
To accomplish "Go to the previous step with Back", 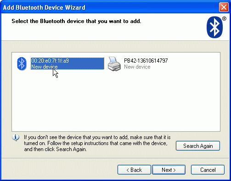I will (x=134, y=170).
